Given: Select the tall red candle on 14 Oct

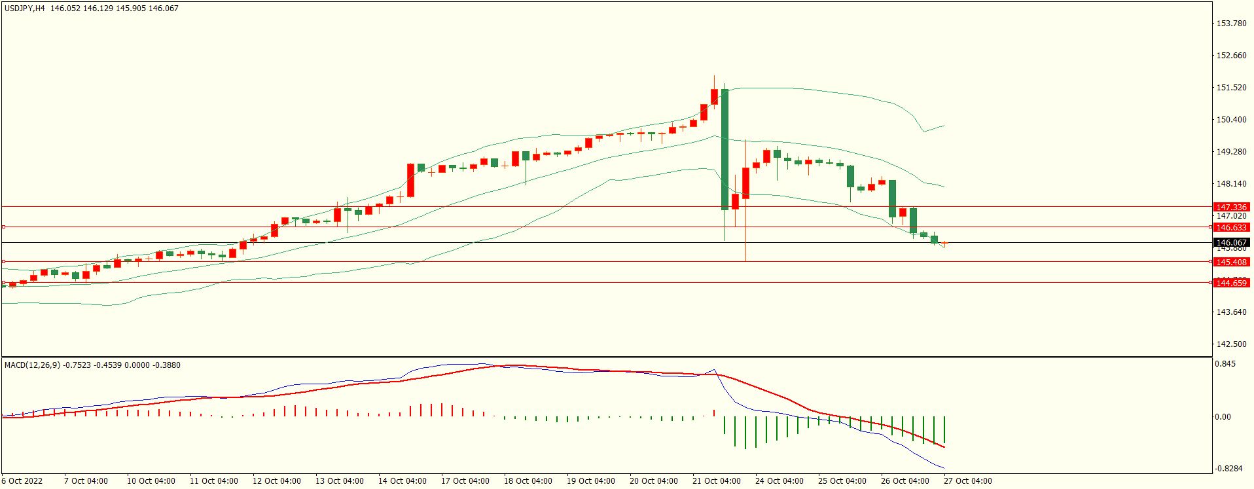Looking at the screenshot, I should pos(410,180).
